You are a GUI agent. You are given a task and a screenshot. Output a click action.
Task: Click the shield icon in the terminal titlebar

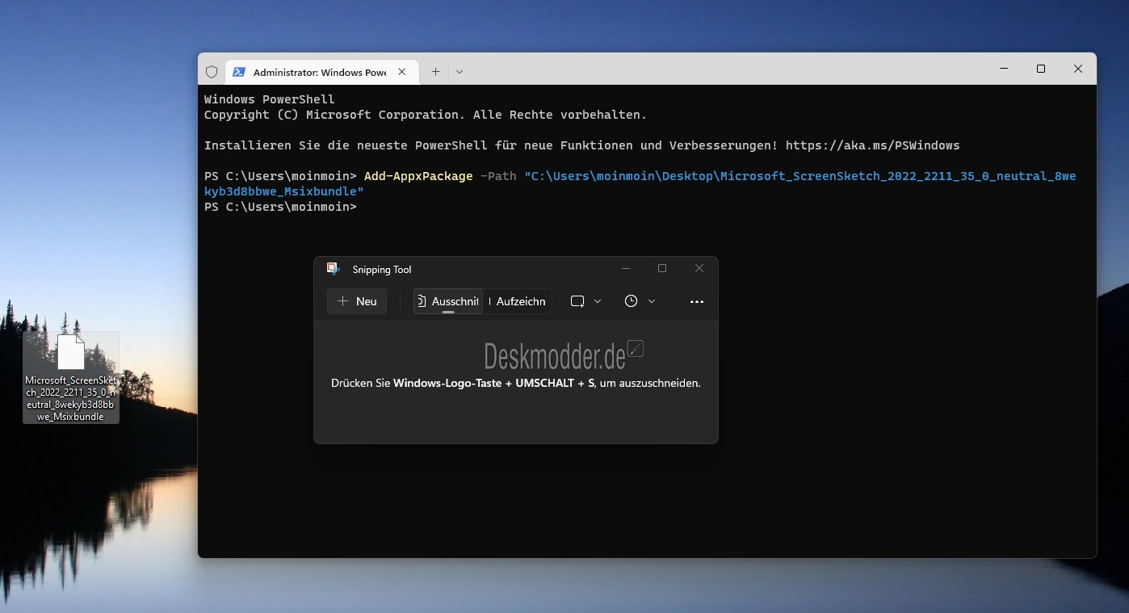coord(212,72)
